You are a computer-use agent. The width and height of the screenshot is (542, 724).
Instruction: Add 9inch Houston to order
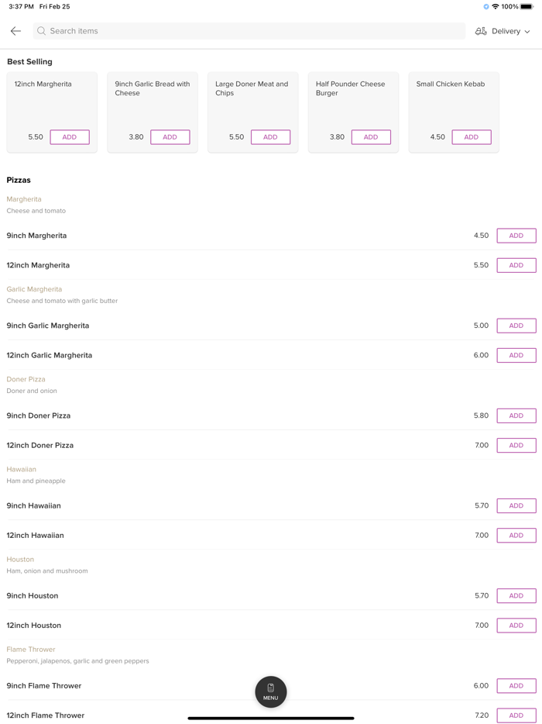coord(516,595)
